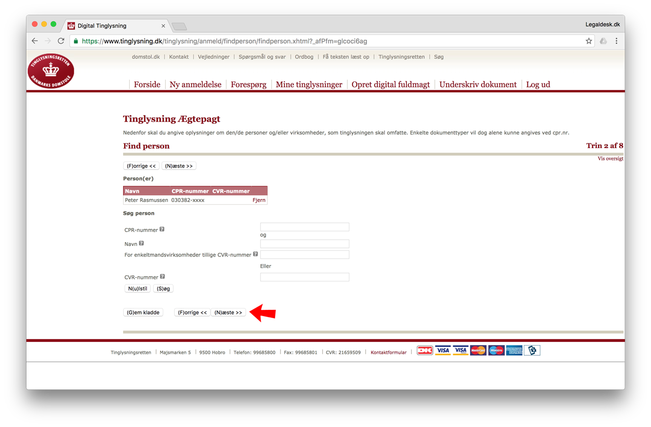Remove Peter Rasmussen via the Fjern link
This screenshot has width=651, height=427.
coord(259,200)
